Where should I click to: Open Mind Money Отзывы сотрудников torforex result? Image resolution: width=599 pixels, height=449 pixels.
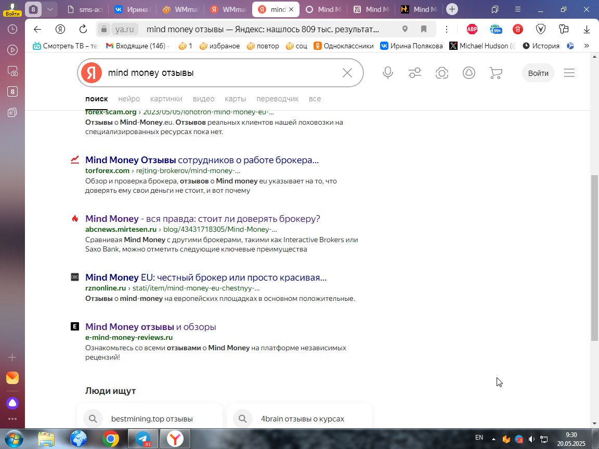tap(202, 160)
